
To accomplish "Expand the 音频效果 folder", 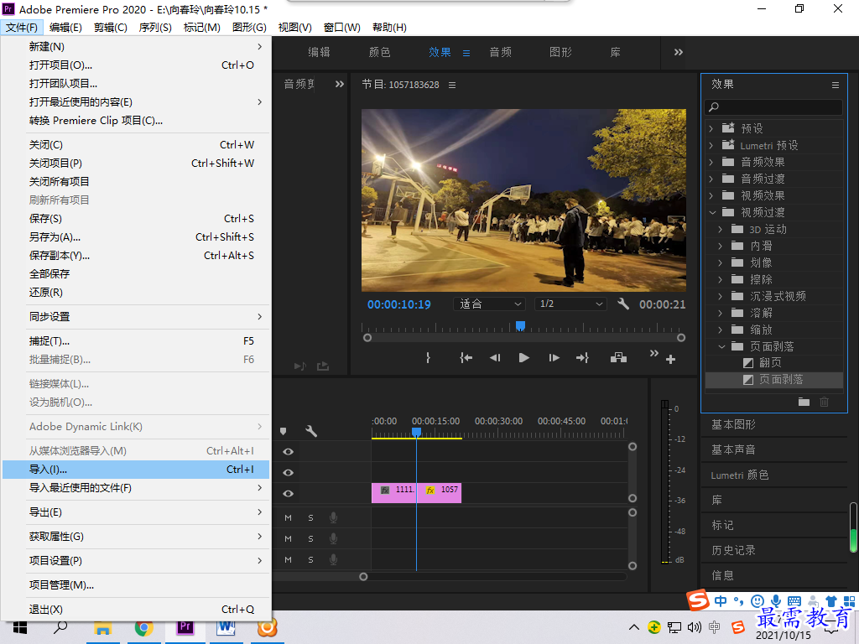I will tap(711, 162).
